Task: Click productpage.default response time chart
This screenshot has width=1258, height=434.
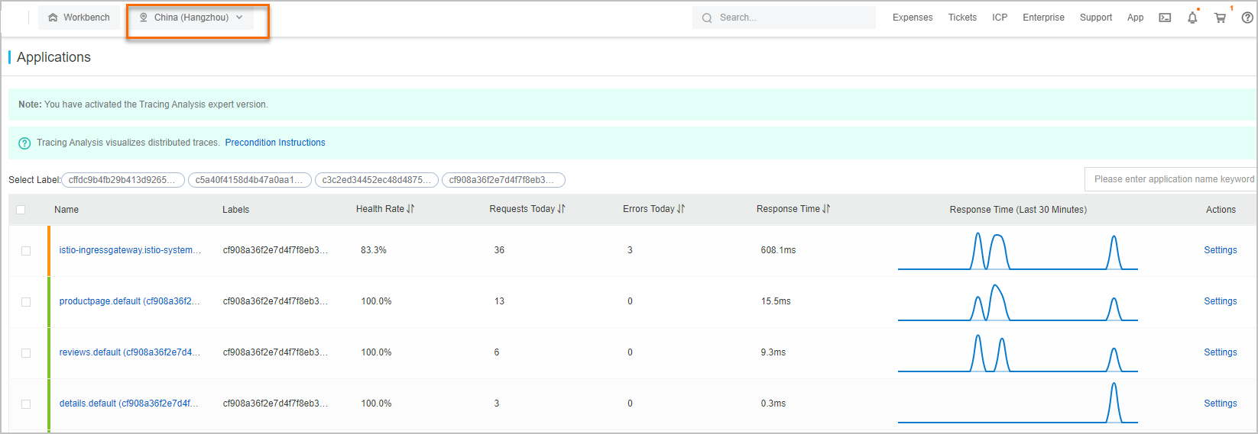Action: (x=1017, y=302)
